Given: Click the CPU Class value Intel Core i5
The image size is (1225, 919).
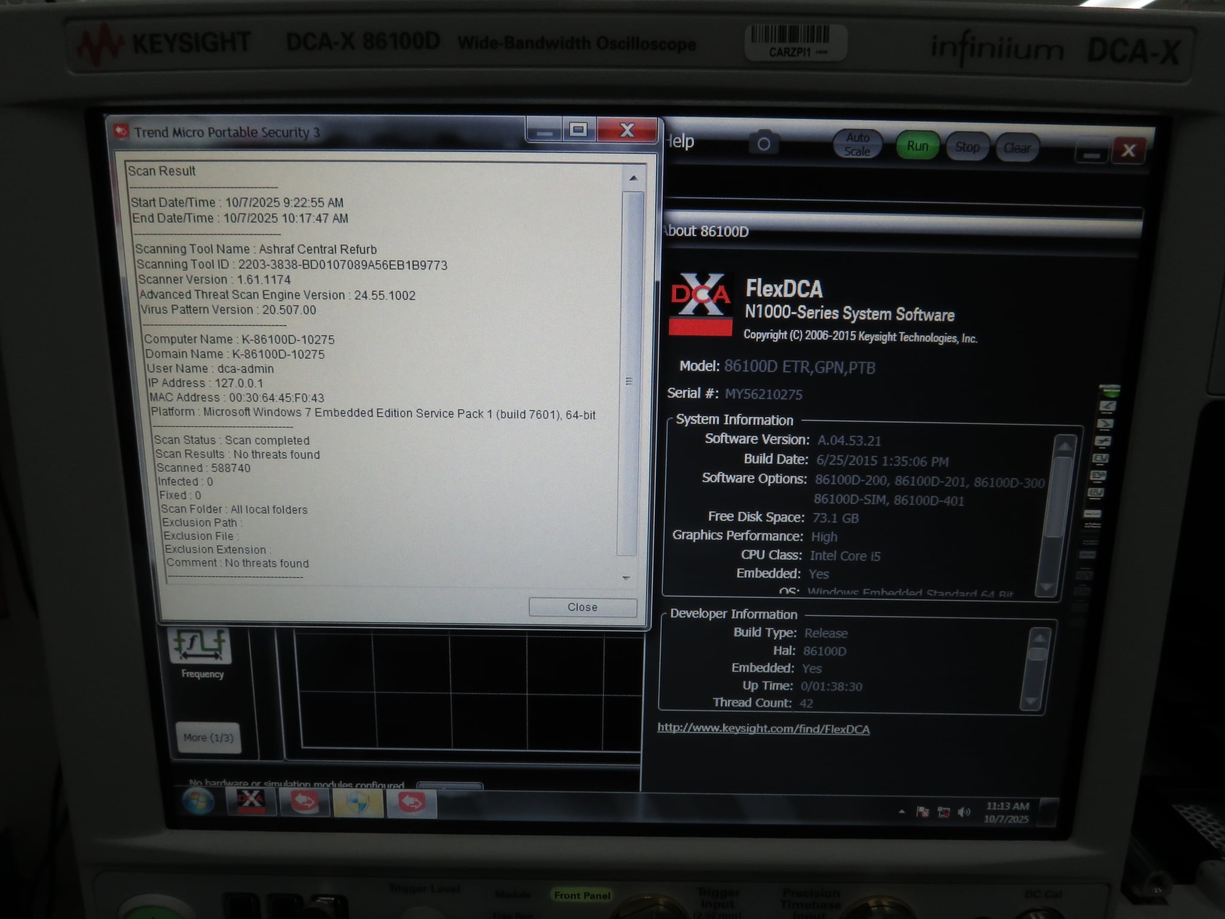Looking at the screenshot, I should [845, 556].
